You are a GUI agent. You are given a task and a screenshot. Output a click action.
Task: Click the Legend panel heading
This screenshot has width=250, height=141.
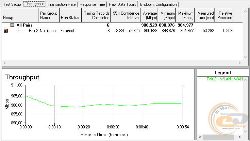click(x=222, y=73)
